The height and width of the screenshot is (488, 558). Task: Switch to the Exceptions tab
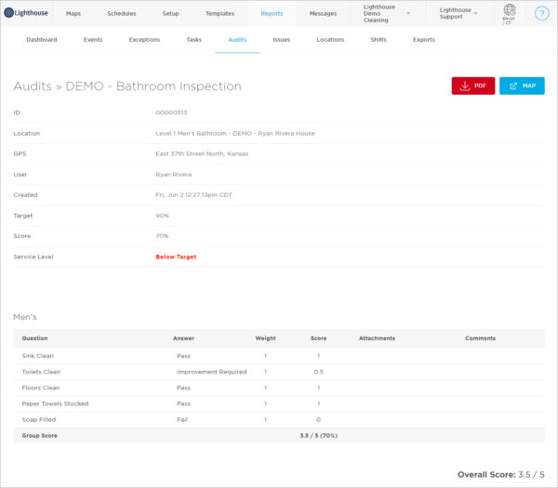point(144,39)
